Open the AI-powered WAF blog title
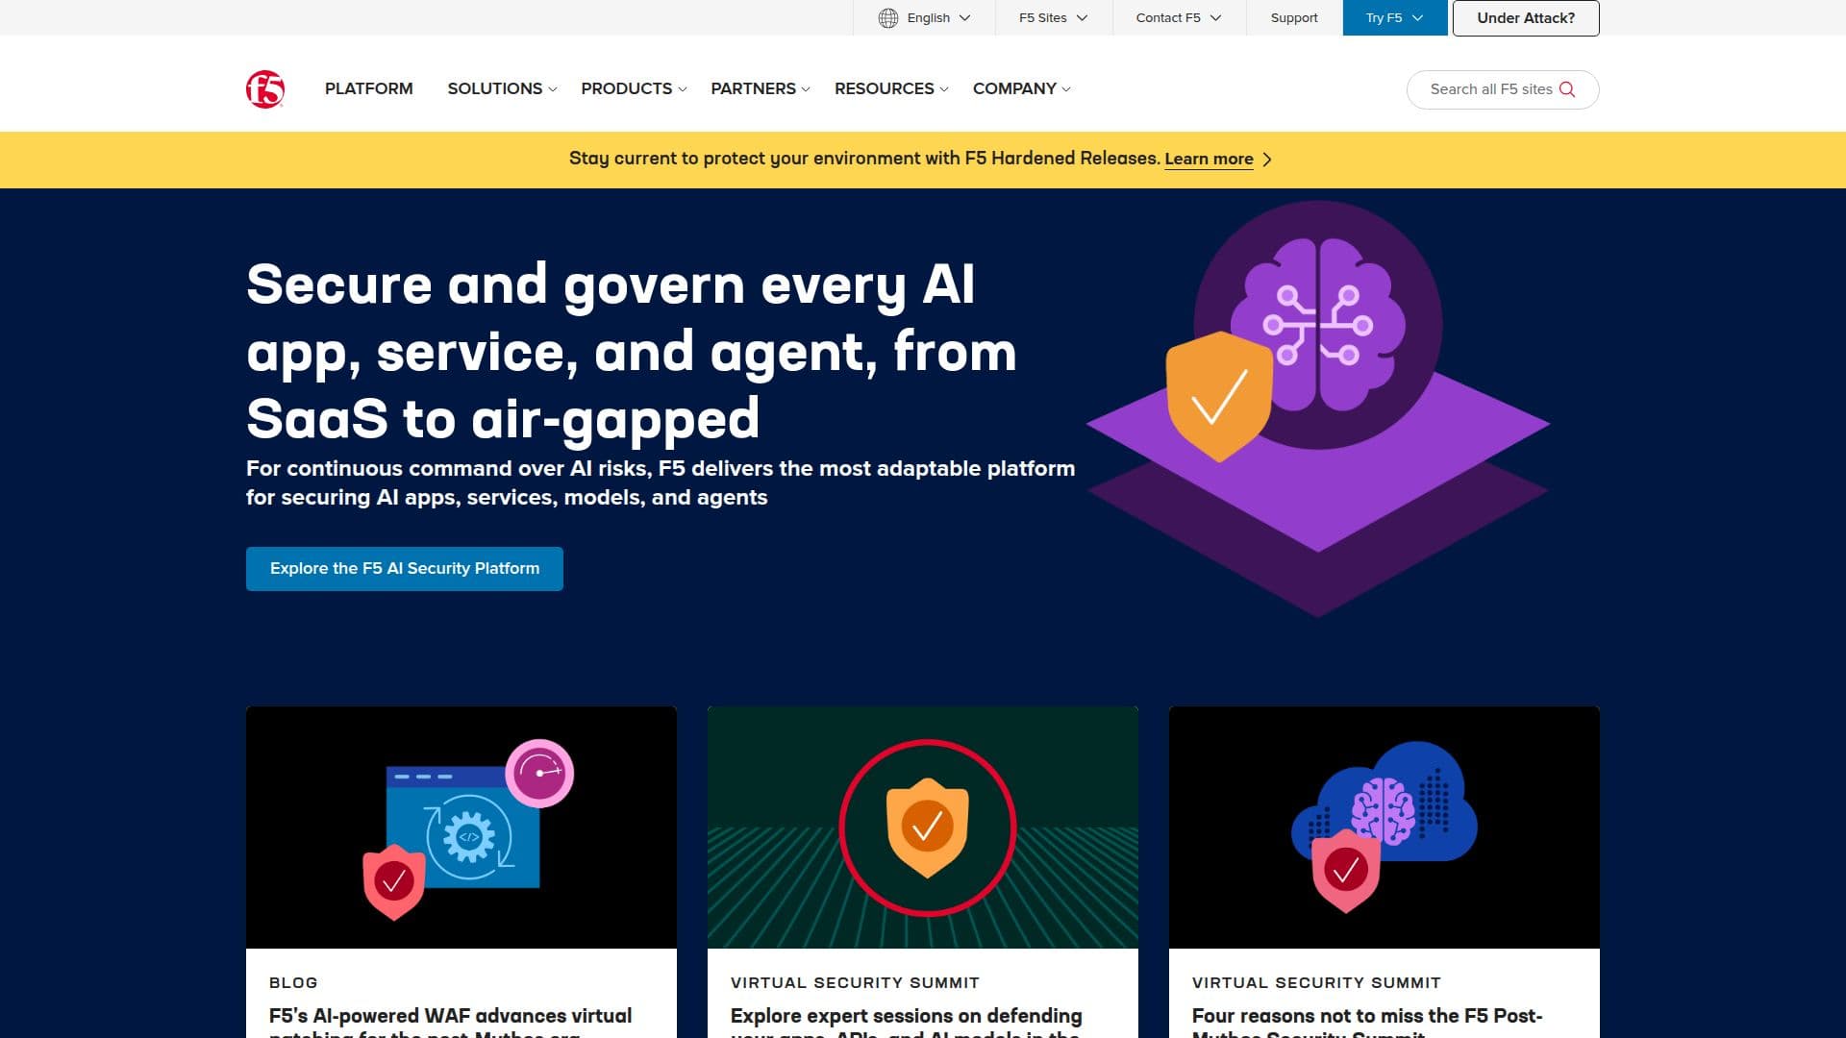The width and height of the screenshot is (1846, 1038). 451,1023
